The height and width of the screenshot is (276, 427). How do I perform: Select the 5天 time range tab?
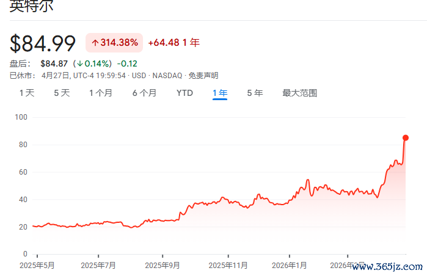click(x=62, y=93)
